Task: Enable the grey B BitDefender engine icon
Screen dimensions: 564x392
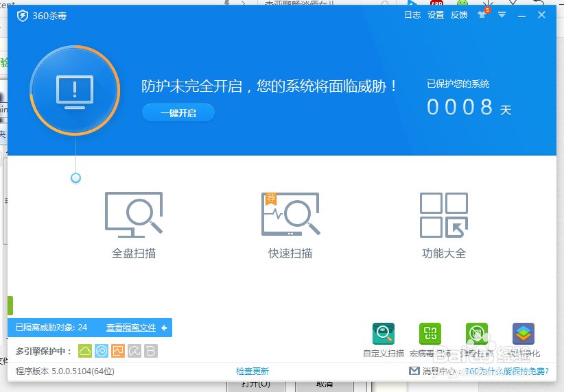Action: 151,351
